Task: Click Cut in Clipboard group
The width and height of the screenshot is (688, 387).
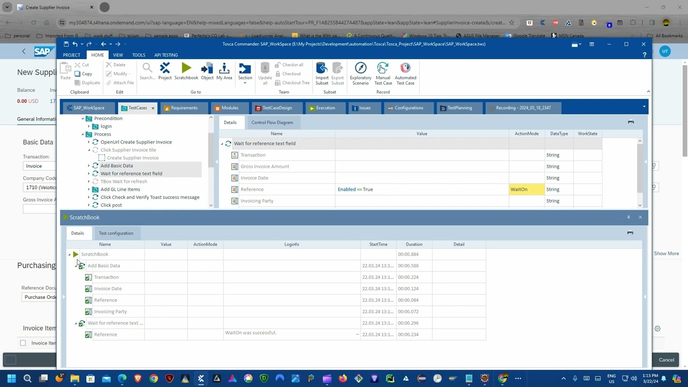Action: (x=82, y=64)
